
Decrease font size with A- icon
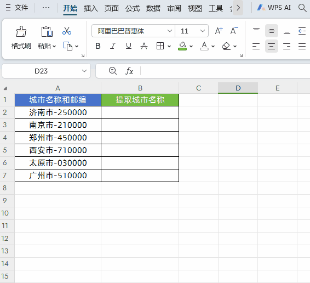(234, 31)
